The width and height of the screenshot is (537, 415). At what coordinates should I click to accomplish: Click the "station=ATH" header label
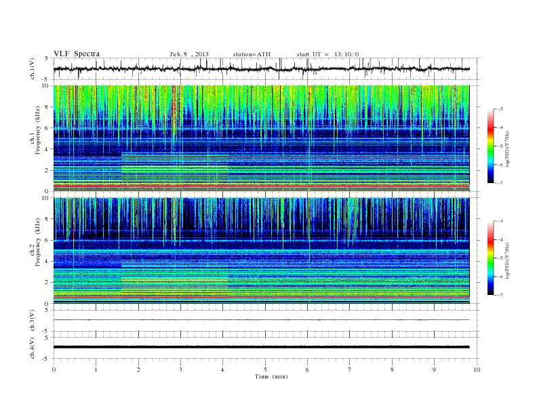click(x=252, y=54)
